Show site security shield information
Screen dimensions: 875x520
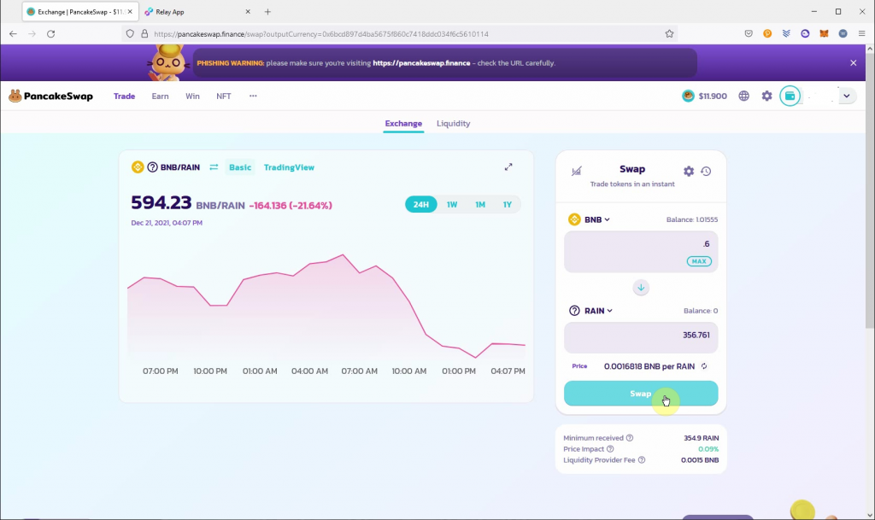click(x=130, y=34)
